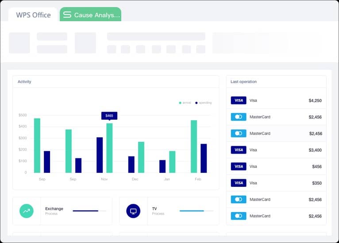The image size is (339, 243).
Task: Click the green arrival legend dot
Action: [180, 103]
